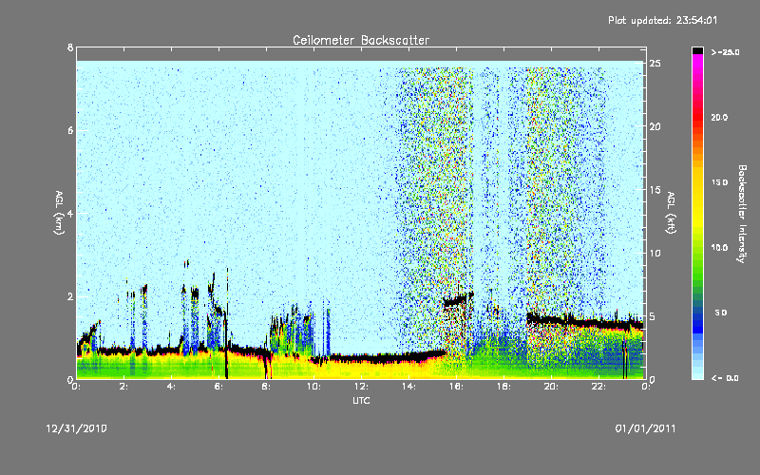Click the '20:' UTC tick label

coord(551,387)
